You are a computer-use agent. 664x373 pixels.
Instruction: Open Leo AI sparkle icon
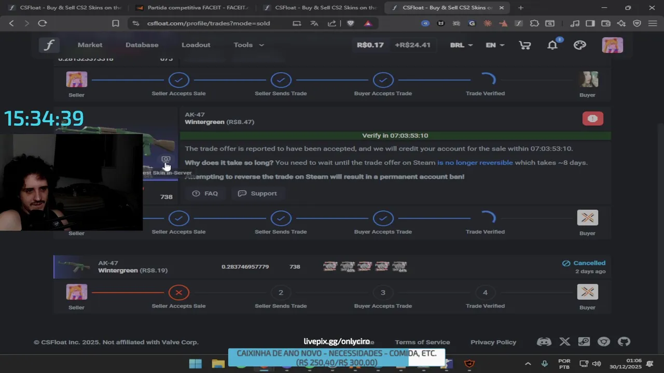[621, 23]
